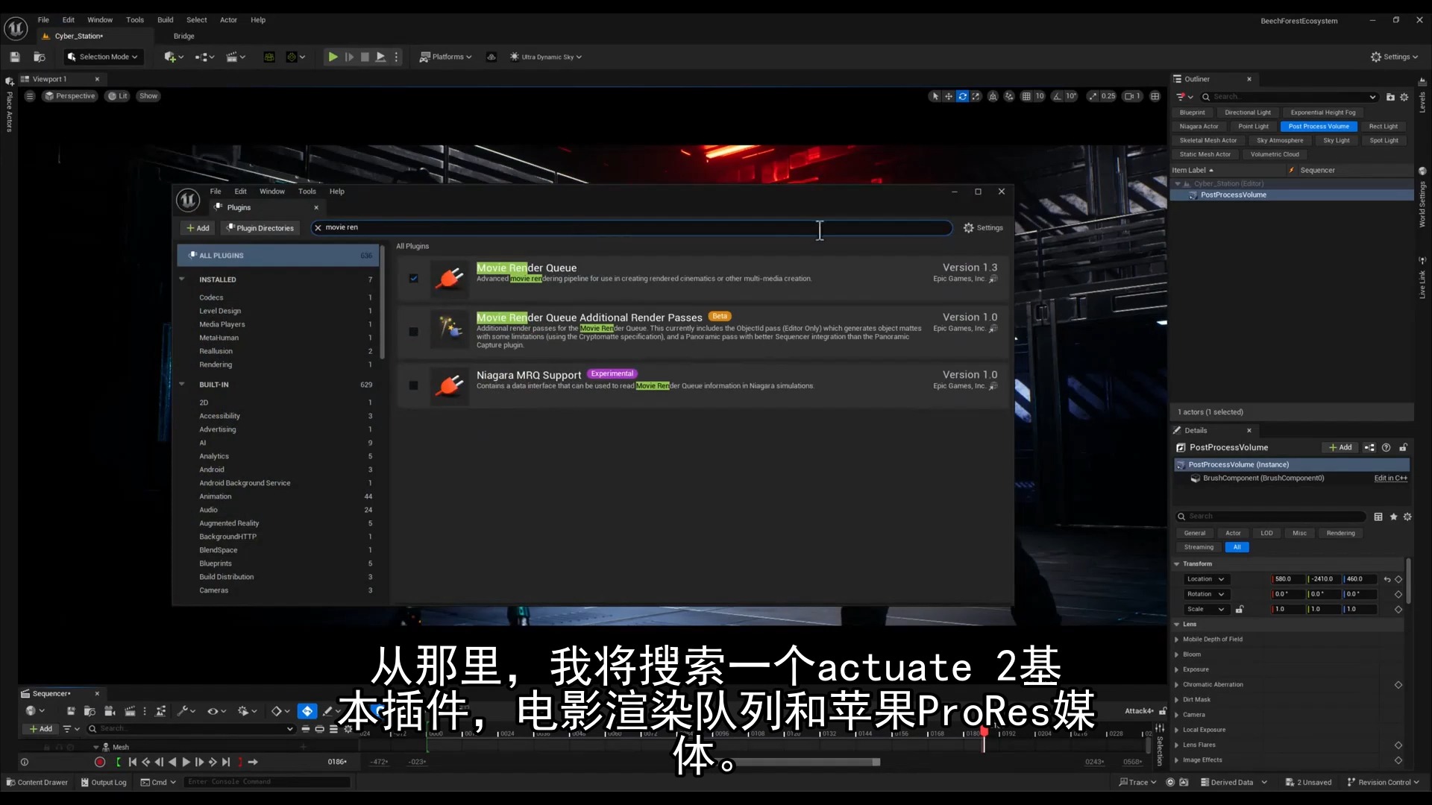This screenshot has height=805, width=1432.
Task: Enable Movie Render Queue Additional Render Passes checkbox
Action: point(413,332)
